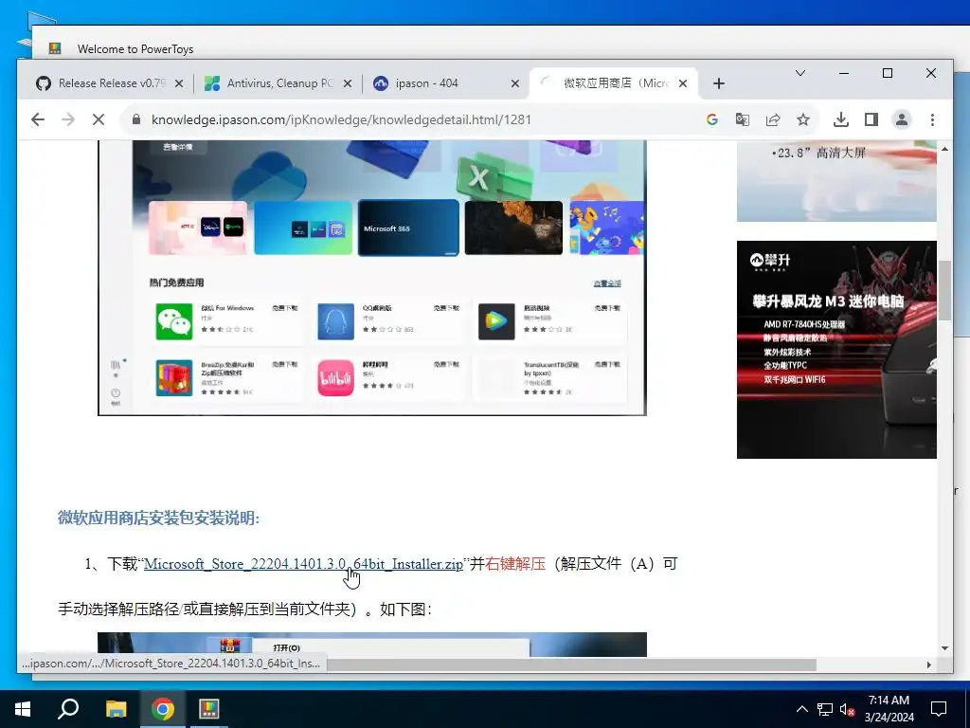Open the clock showing 7:14 AM
The height and width of the screenshot is (728, 970).
pos(889,709)
